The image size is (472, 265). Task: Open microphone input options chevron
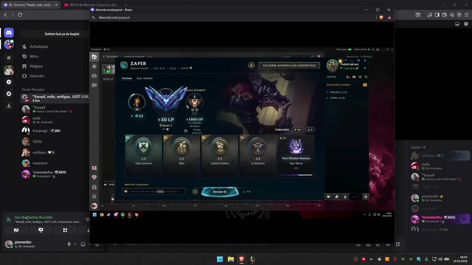(75, 244)
